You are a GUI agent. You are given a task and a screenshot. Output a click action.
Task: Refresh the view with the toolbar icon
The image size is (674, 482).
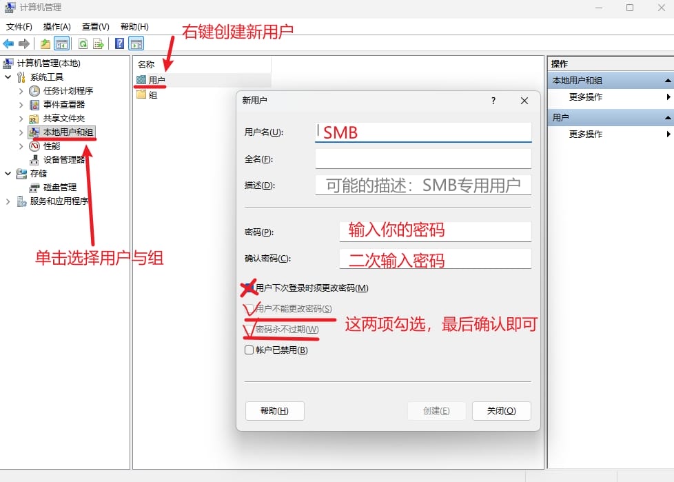point(83,43)
